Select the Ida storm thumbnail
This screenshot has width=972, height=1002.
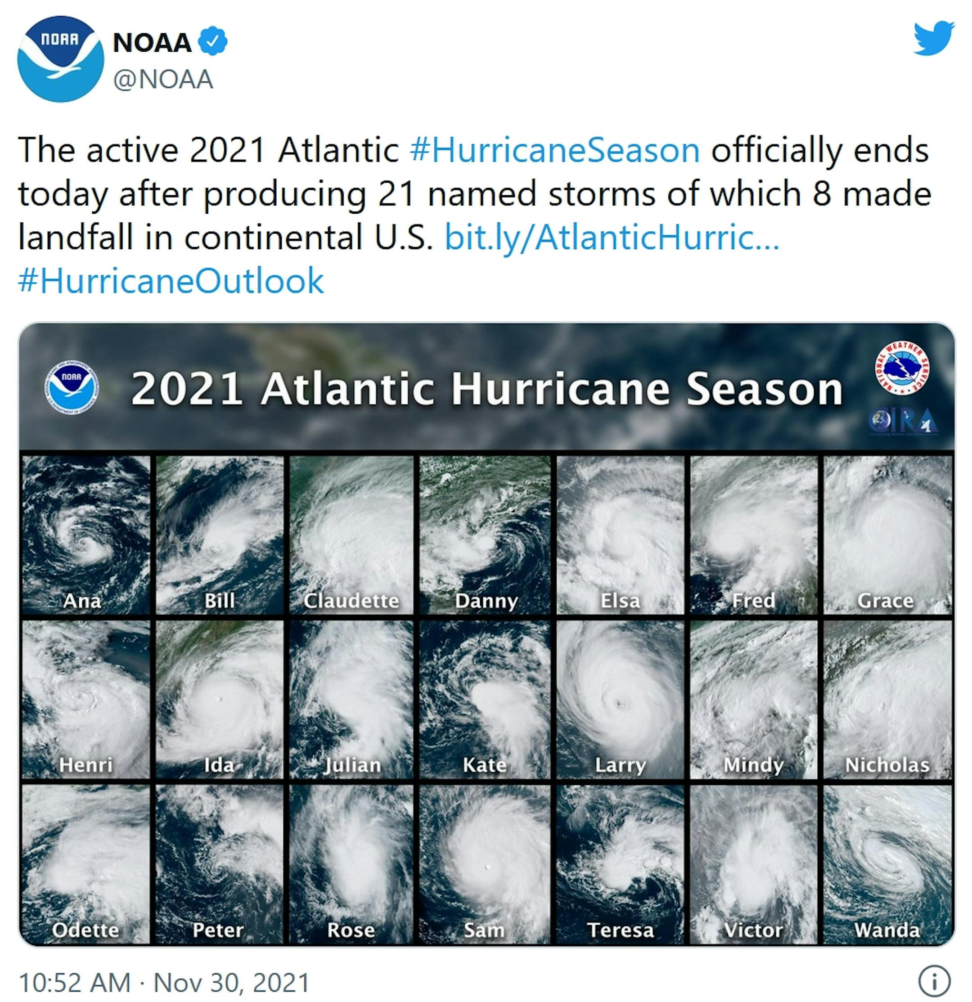coord(219,700)
